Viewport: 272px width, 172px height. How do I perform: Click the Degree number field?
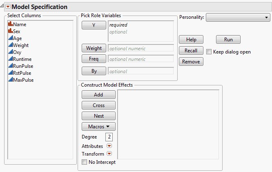coord(109,137)
